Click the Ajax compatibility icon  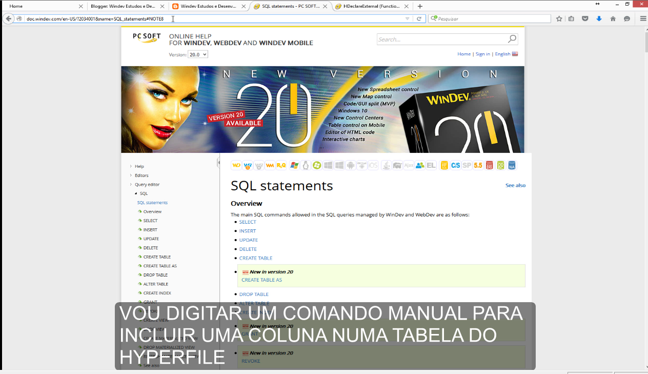click(x=409, y=165)
